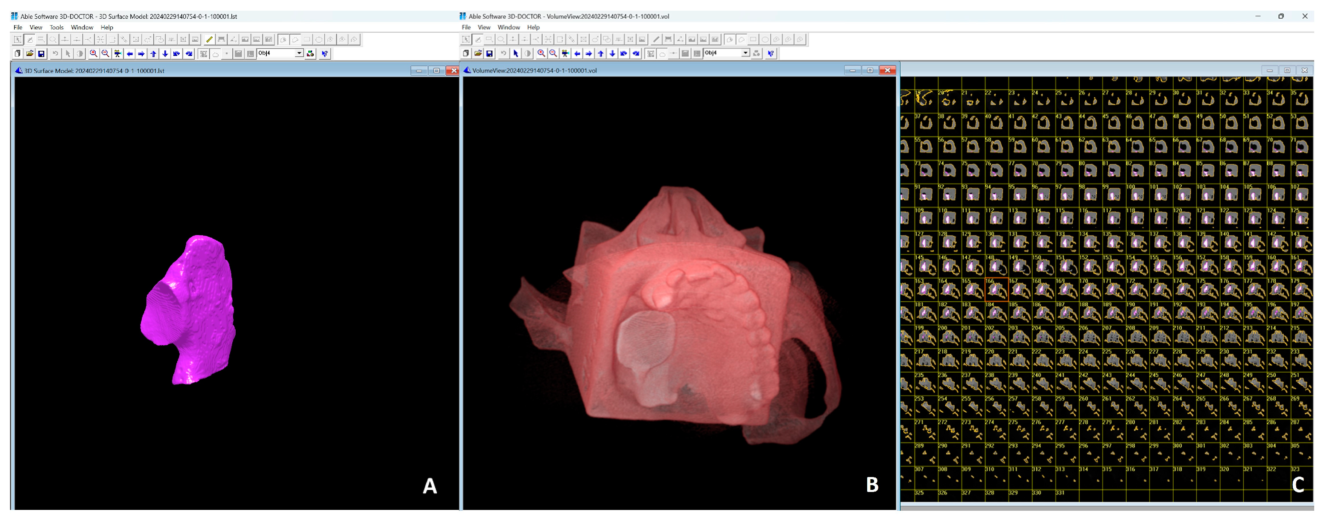Click the object settings icon beside Obj4 in Surface Model
Image resolution: width=1324 pixels, height=518 pixels.
point(310,54)
